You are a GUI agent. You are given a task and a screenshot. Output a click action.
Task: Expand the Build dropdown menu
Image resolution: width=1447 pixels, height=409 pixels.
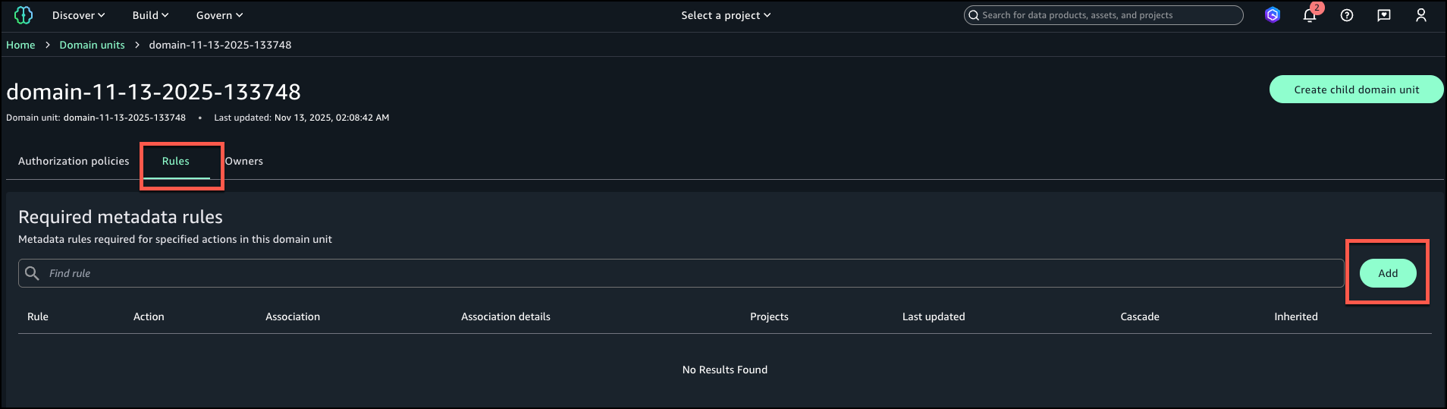pos(150,15)
